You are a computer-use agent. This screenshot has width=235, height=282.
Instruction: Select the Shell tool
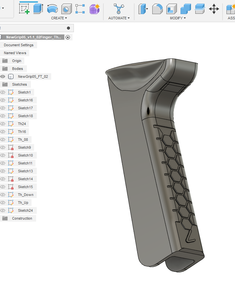click(172, 9)
